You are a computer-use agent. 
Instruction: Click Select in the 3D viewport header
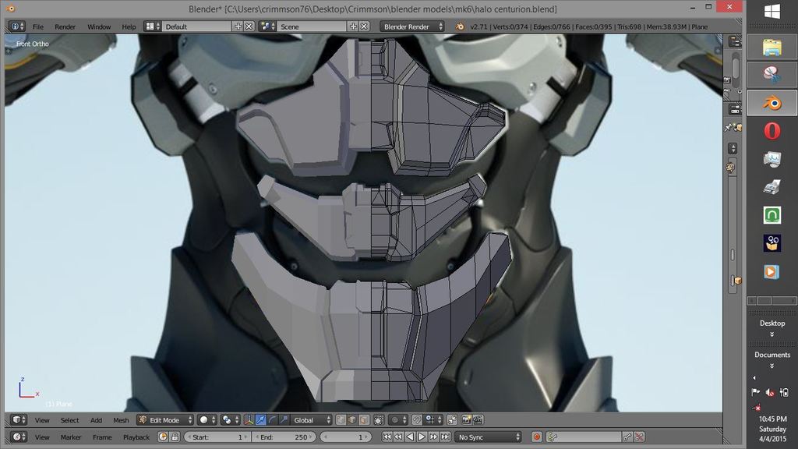pos(70,420)
